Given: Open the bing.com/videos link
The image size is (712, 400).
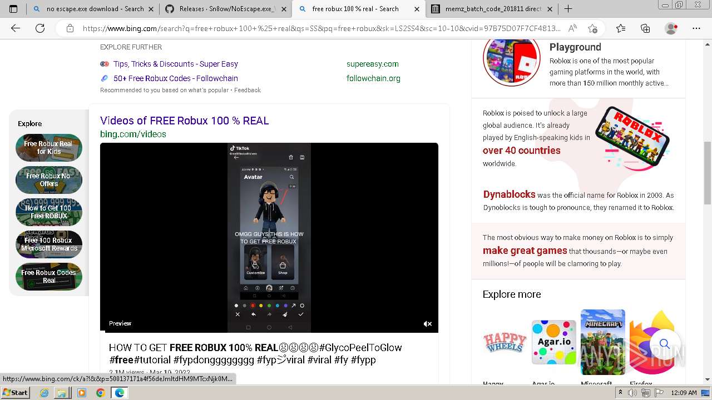Looking at the screenshot, I should [133, 134].
